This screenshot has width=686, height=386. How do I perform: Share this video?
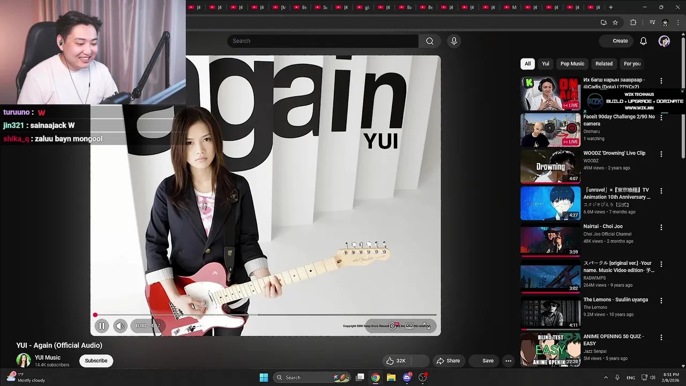coord(448,361)
